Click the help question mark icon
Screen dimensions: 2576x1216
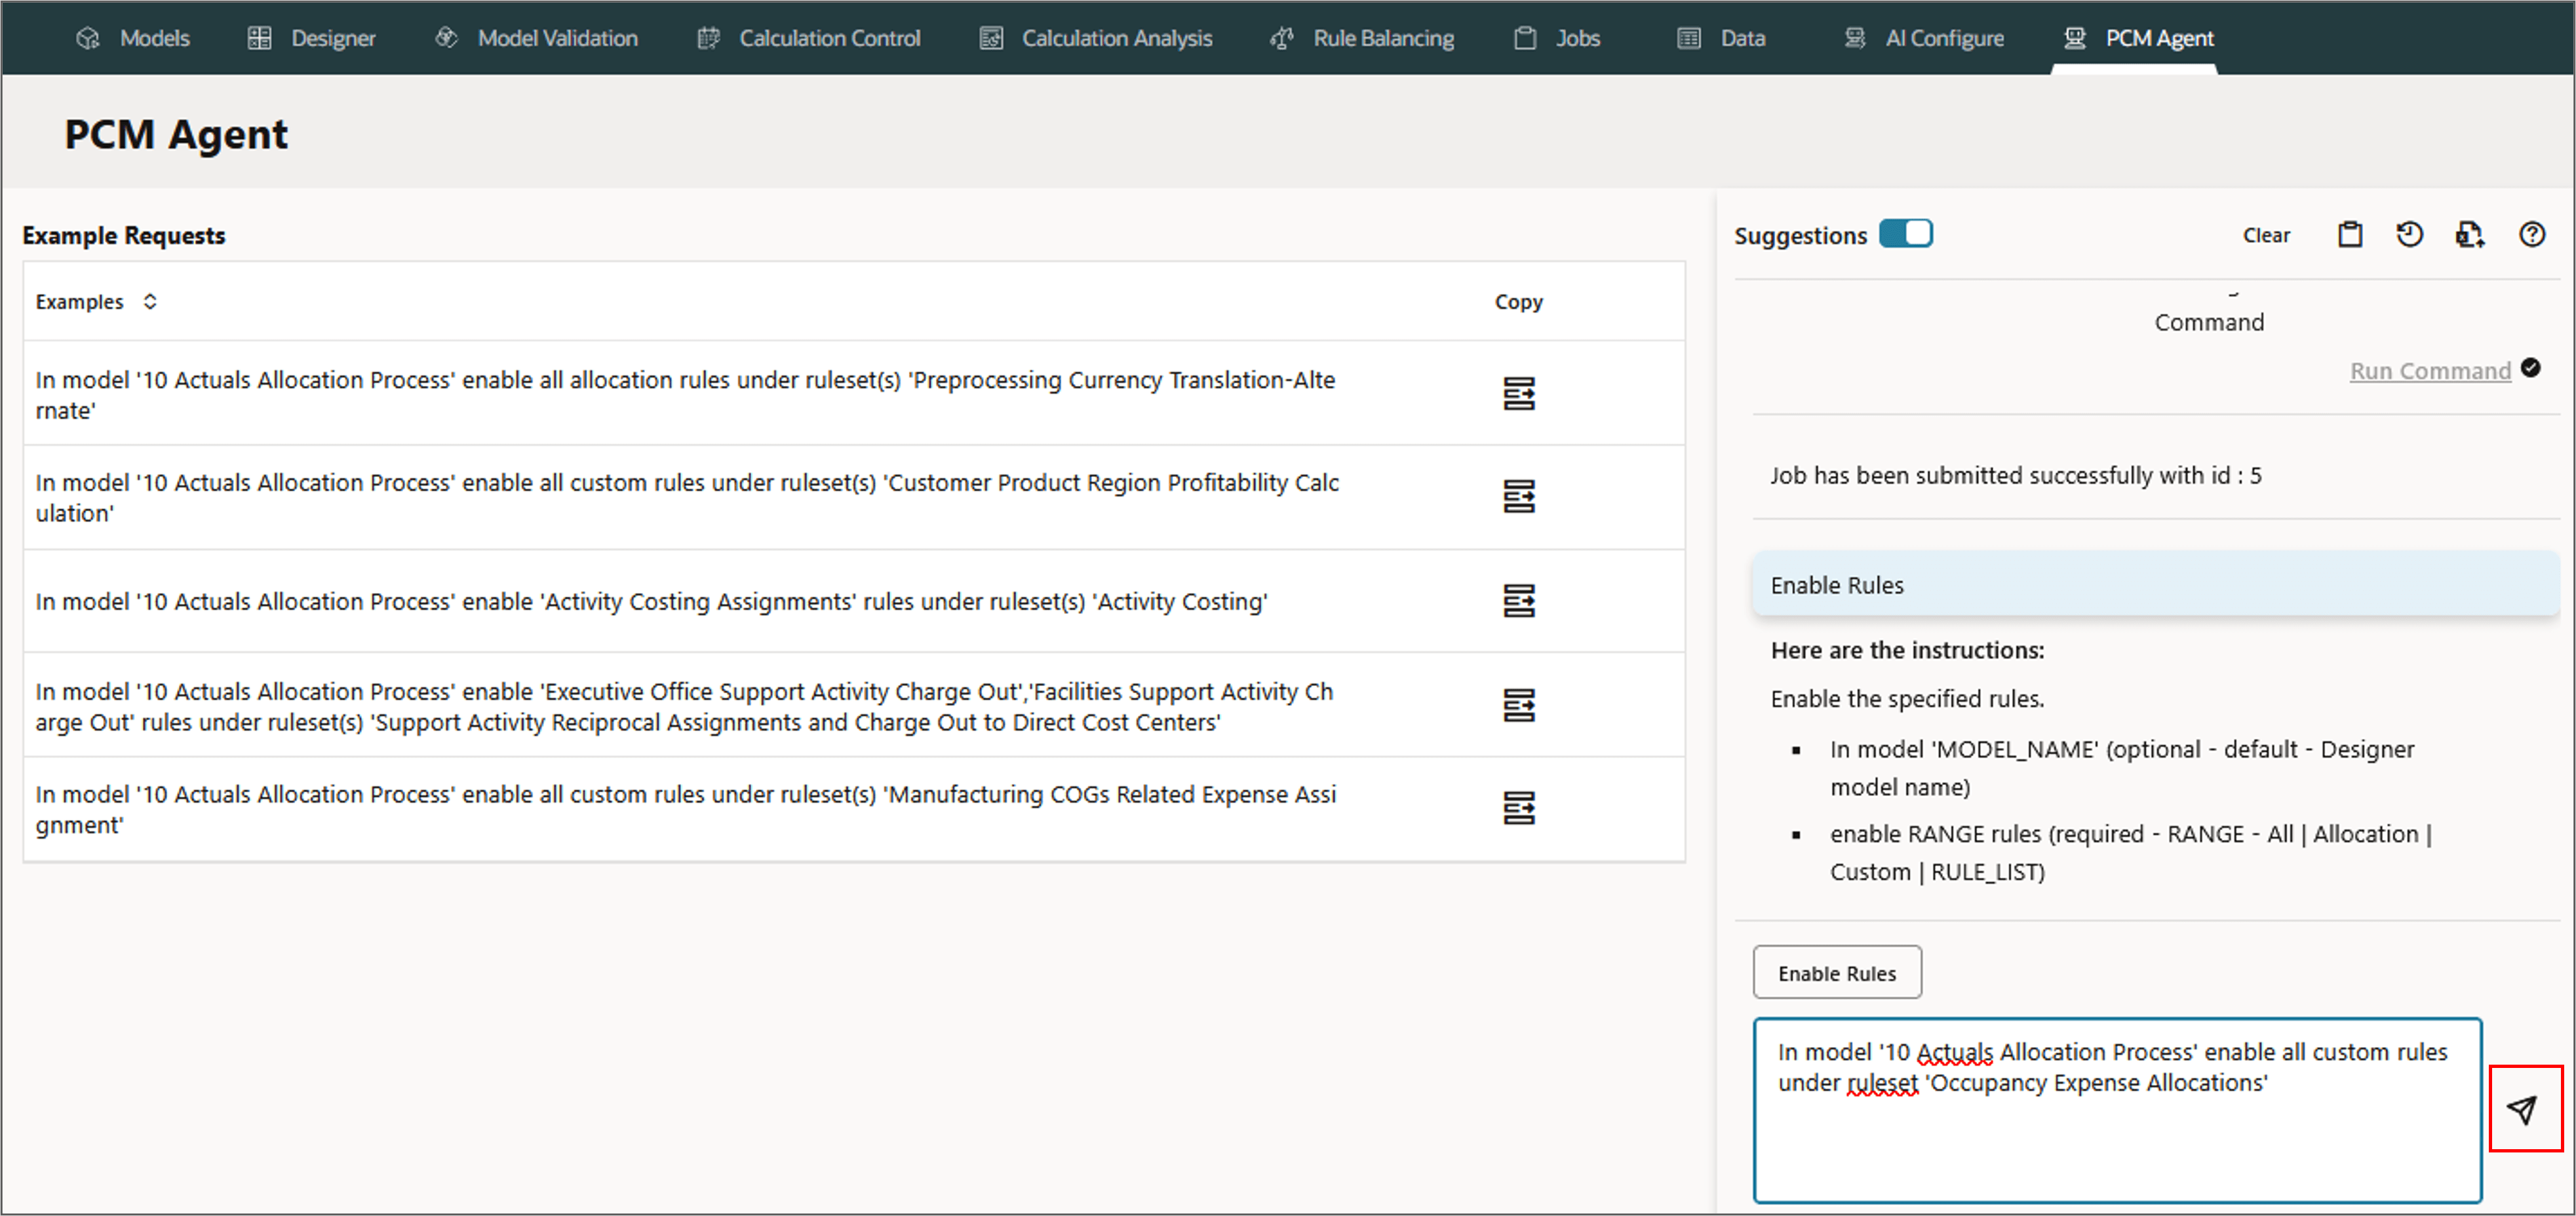(2531, 235)
